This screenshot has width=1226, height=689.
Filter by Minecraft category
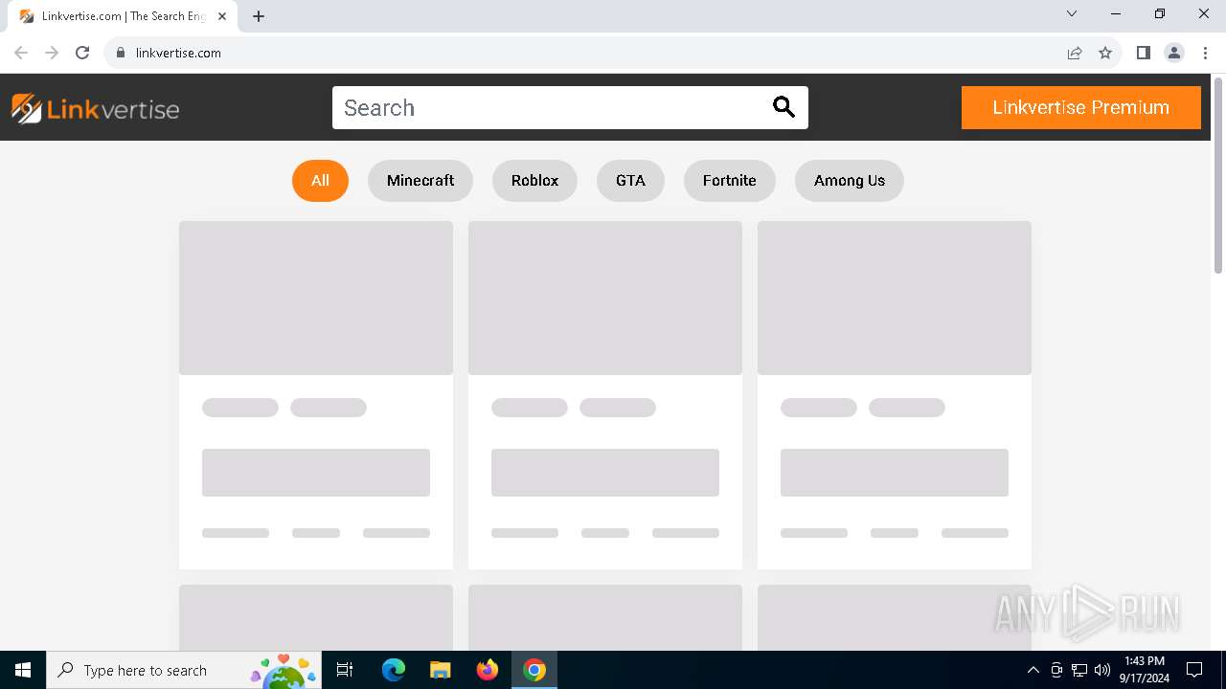(x=420, y=180)
